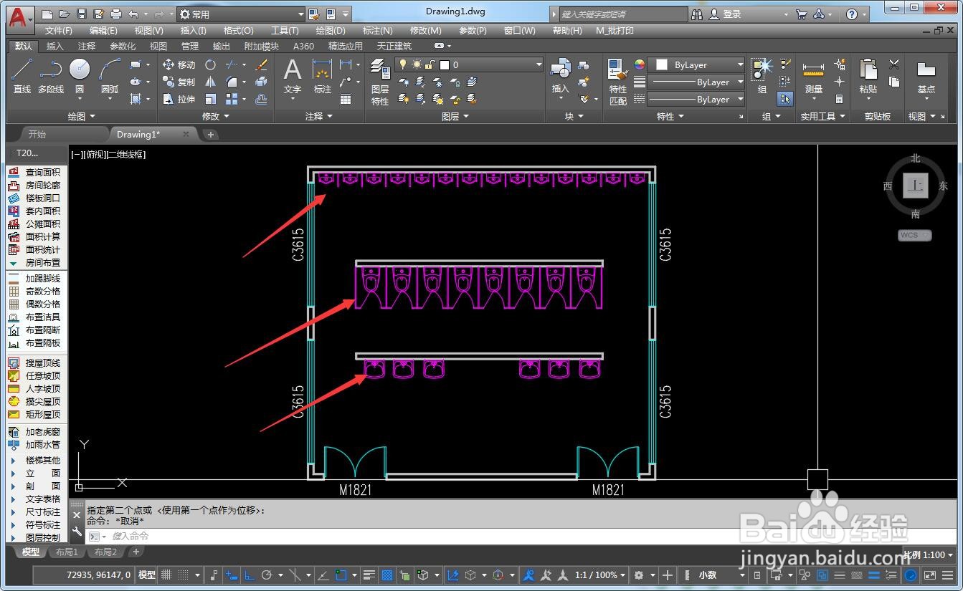The width and height of the screenshot is (963, 591).
Task: Select the Circle (圆) tool
Action: point(80,76)
